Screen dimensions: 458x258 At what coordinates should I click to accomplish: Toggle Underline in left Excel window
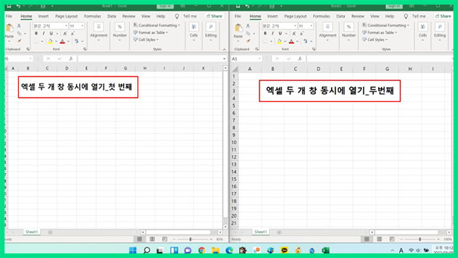click(51, 33)
